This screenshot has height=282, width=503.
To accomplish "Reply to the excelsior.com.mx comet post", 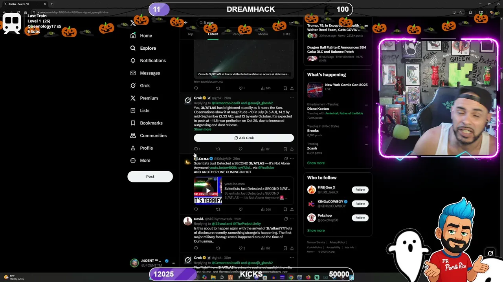I will point(196,88).
